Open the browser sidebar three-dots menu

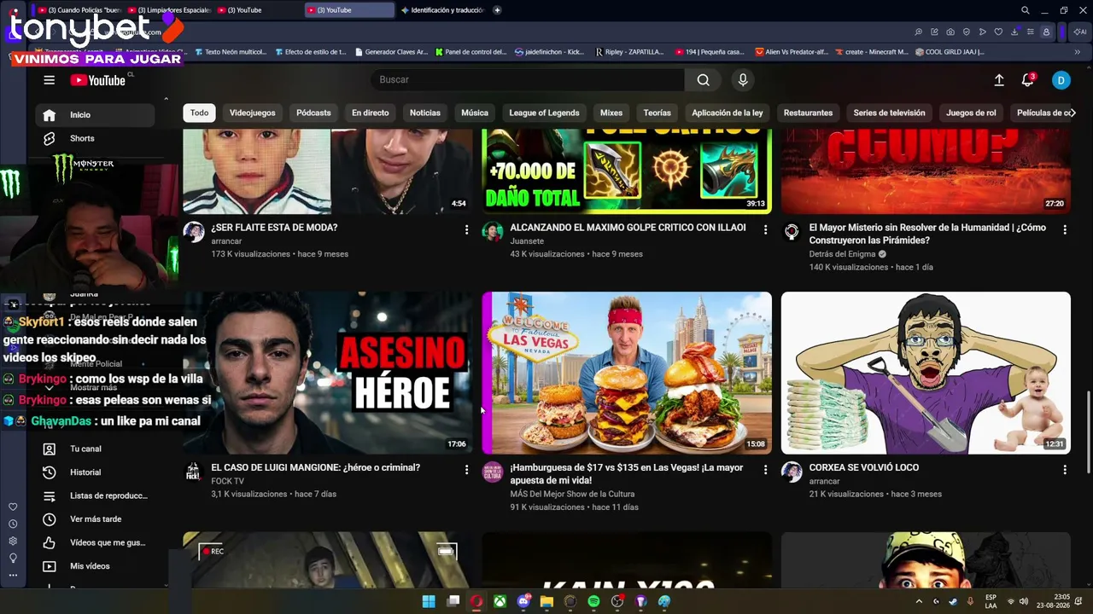tap(13, 576)
